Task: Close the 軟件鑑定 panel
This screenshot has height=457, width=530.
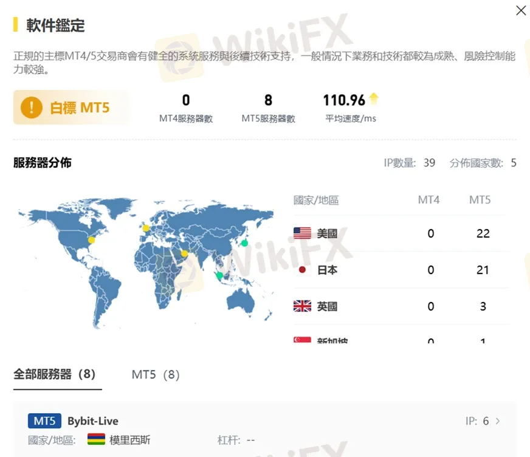Action: (x=521, y=10)
